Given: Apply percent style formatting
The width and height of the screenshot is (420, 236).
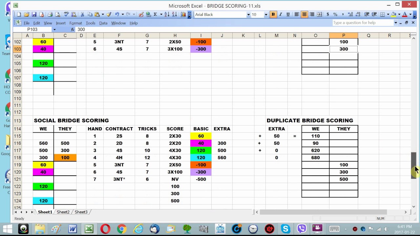Looking at the screenshot, I should point(335,14).
